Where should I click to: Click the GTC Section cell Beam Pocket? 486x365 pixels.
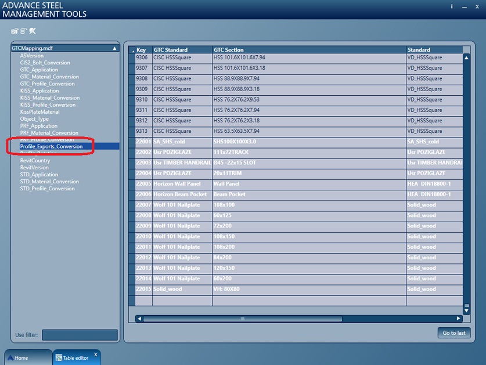click(309, 194)
